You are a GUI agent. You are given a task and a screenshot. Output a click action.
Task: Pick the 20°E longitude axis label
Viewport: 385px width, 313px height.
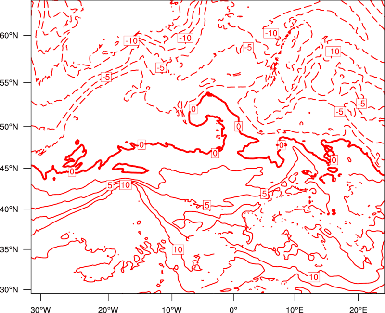coord(358,310)
